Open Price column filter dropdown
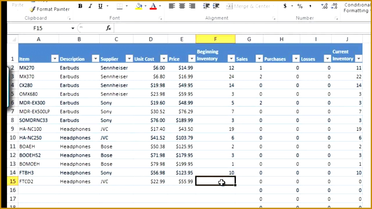This screenshot has height=209, width=372. point(192,58)
